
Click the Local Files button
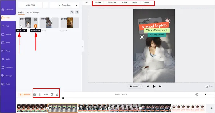[x=30, y=5]
